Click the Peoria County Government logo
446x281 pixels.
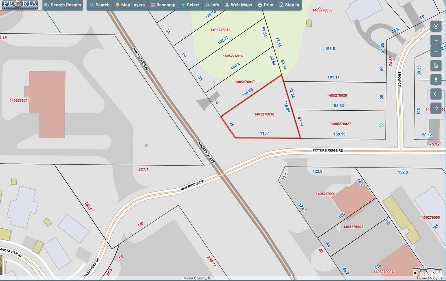pos(20,5)
